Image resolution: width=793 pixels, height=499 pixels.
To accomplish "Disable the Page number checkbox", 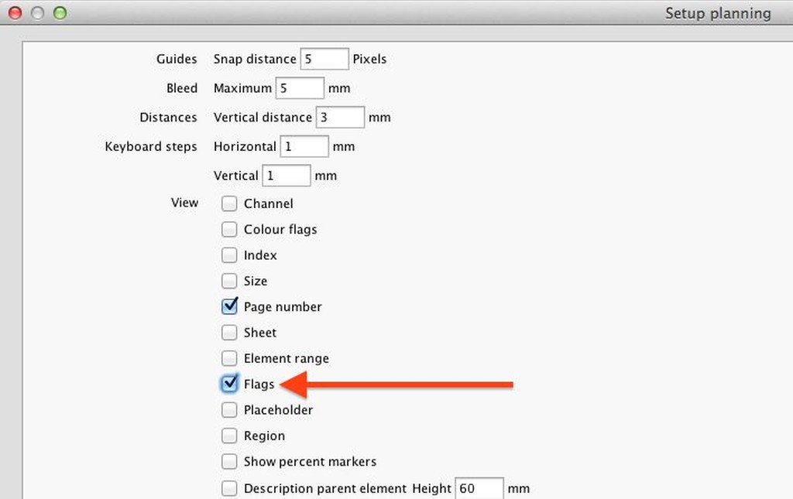I will pos(229,306).
